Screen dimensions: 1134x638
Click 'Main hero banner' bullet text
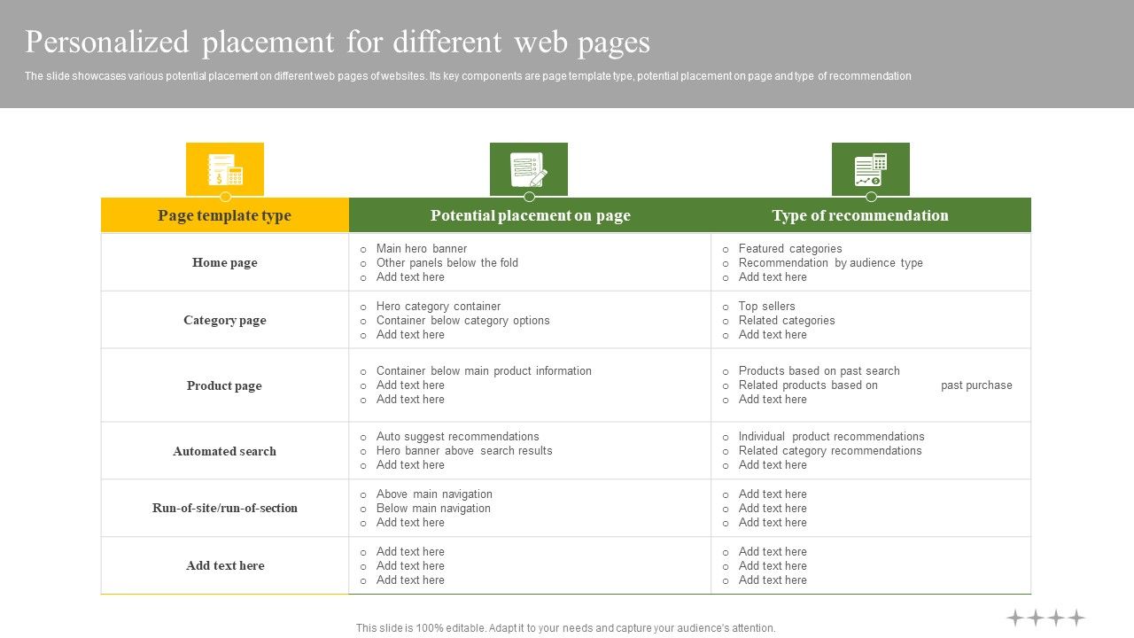tap(422, 249)
